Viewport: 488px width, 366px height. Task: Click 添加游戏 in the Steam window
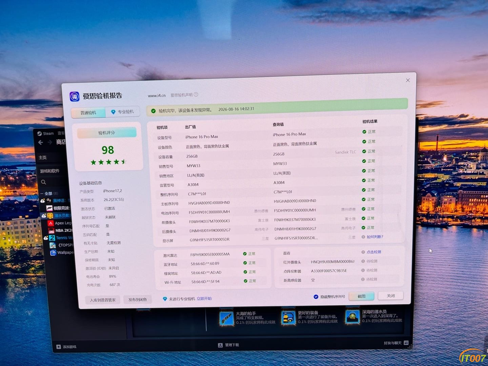[69, 347]
